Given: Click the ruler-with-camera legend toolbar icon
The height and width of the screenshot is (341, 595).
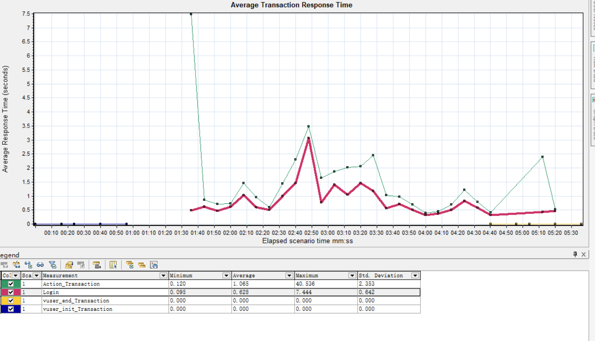Looking at the screenshot, I should tap(97, 265).
